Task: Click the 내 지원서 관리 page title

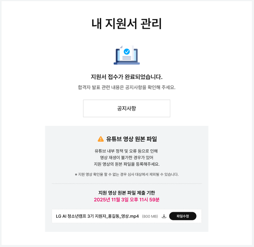Action: 127,23
